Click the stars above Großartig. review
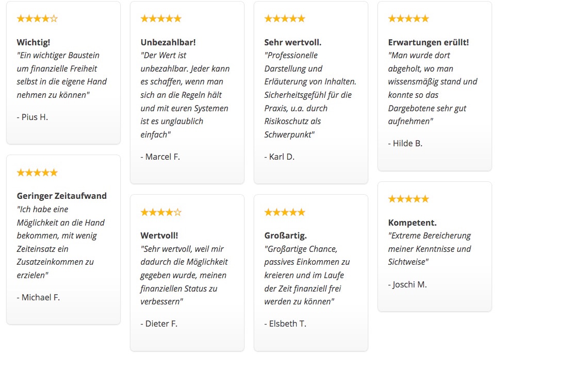The height and width of the screenshot is (374, 573). coord(285,212)
